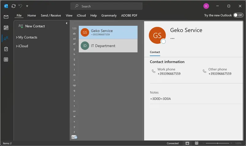
Task: Switch to Reading view in status bar
Action: click(196, 143)
